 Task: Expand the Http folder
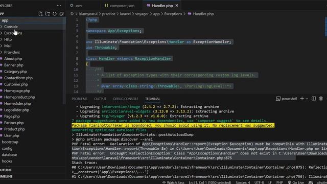[x=8, y=39]
